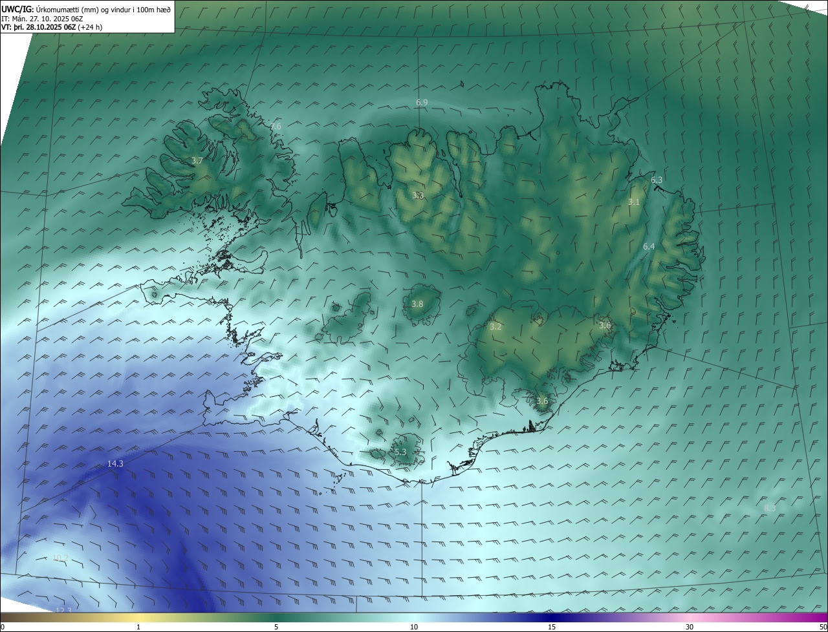Screen dimensions: 828x632
Task: Click the 15 tick on color legend
Action: click(x=552, y=627)
